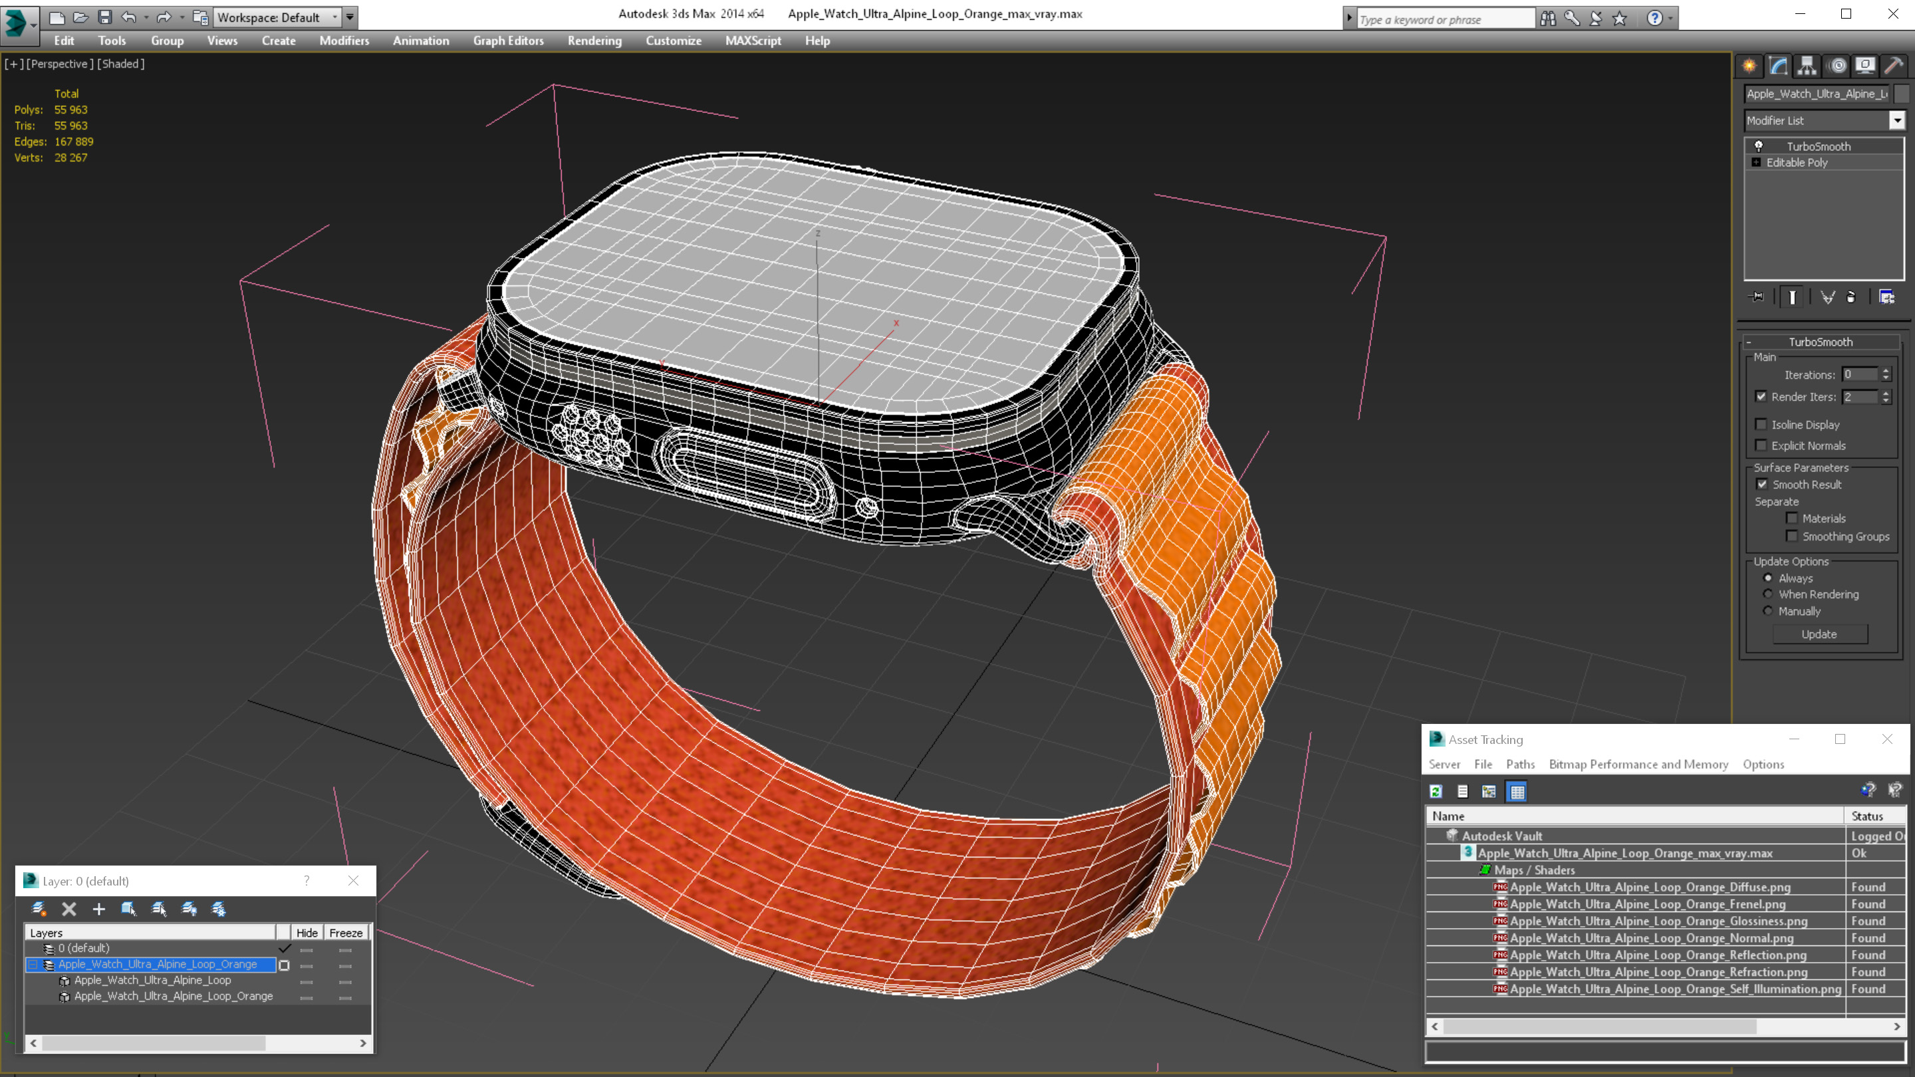This screenshot has height=1077, width=1915.
Task: Remove modifier from the stack icon
Action: point(1851,297)
